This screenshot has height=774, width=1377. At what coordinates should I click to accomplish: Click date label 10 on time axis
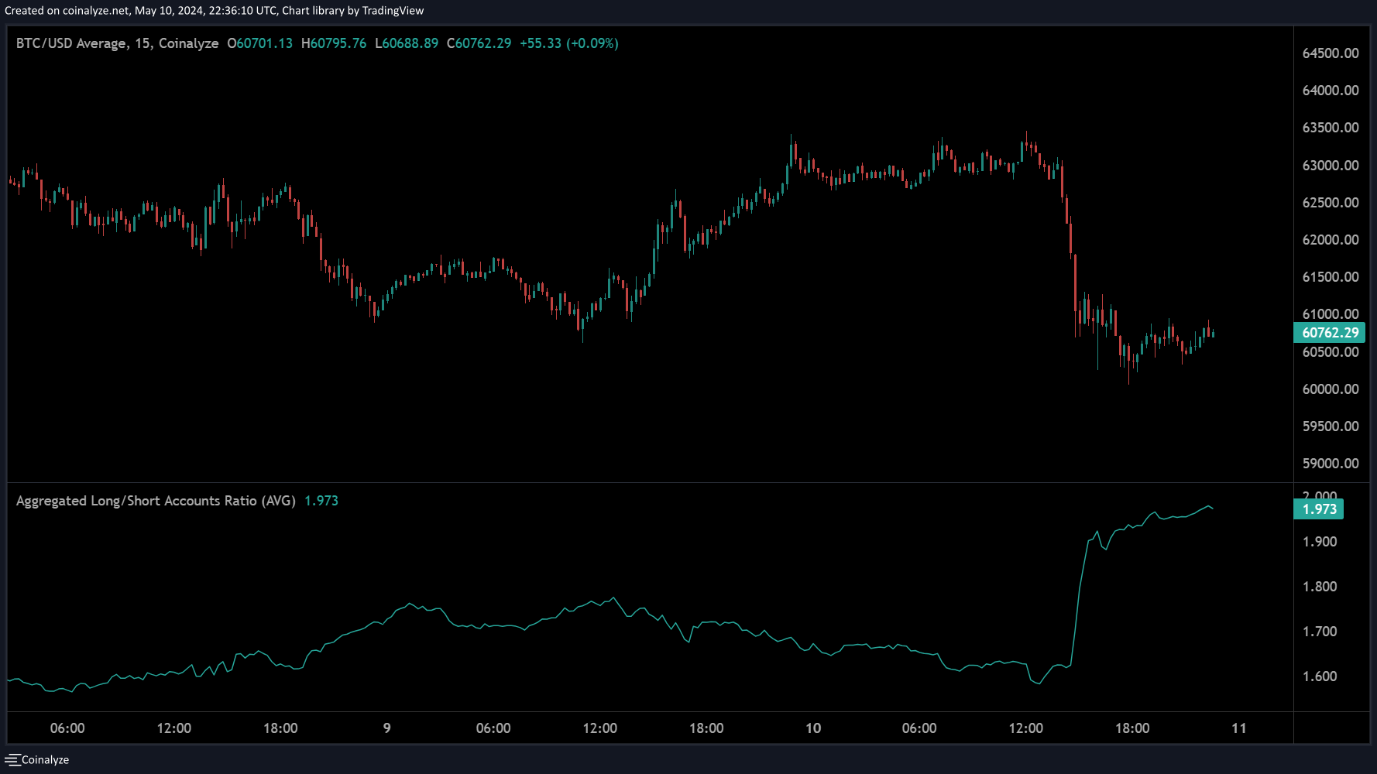click(813, 728)
